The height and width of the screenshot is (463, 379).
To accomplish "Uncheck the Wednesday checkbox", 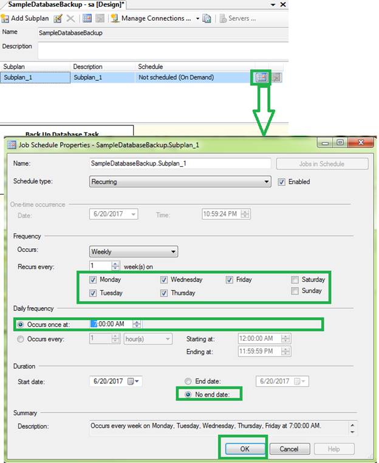I will (x=164, y=280).
